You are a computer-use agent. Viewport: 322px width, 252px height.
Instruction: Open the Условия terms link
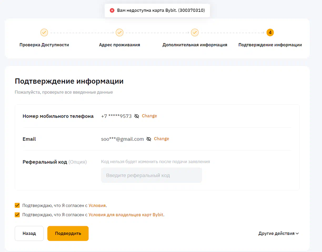click(x=97, y=205)
